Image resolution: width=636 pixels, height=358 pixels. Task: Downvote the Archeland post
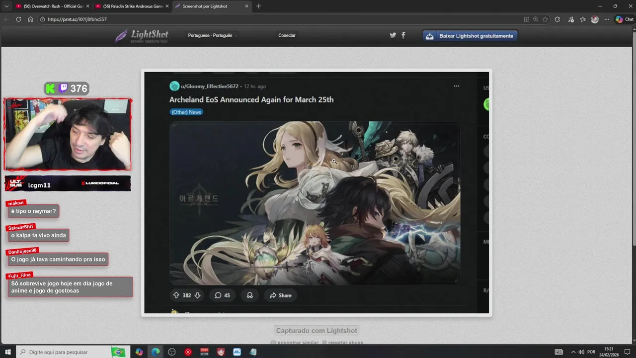click(x=197, y=295)
